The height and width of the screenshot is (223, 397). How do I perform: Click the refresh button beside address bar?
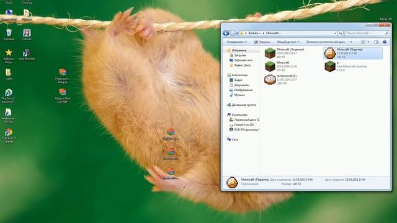341,33
